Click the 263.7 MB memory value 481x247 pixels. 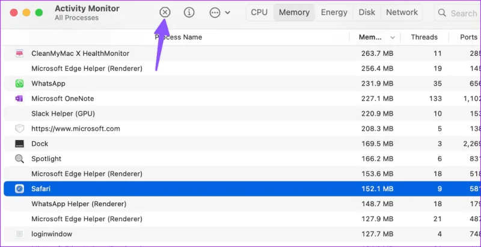pyautogui.click(x=378, y=53)
